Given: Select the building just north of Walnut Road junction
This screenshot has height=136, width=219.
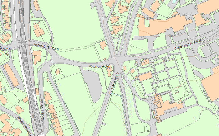Looking at the screenshot, I should point(103,45).
